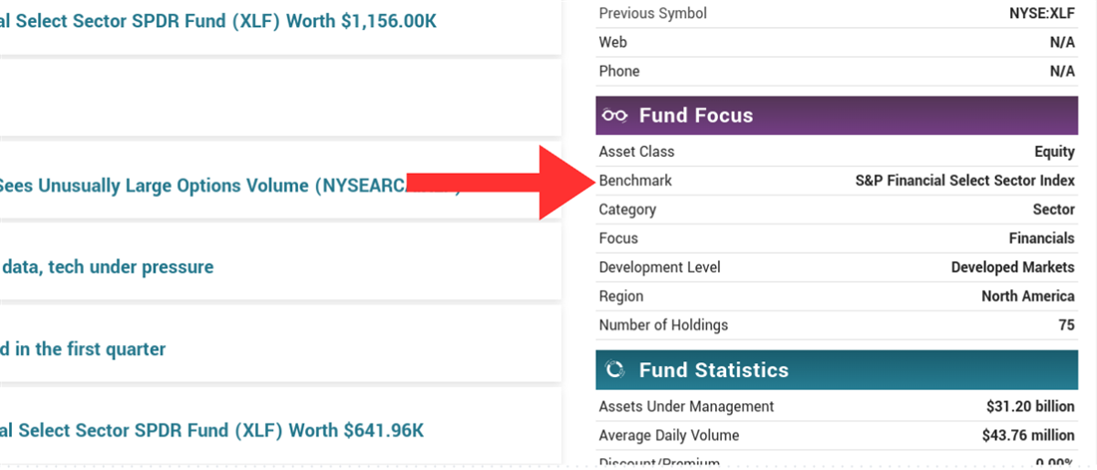Viewport: 1097px width, 470px height.
Task: Open the XLF Worth $641.96K headline
Action: pos(211,430)
